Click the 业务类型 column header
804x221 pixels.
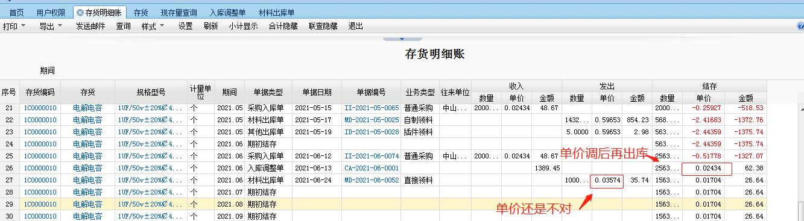[x=420, y=92]
